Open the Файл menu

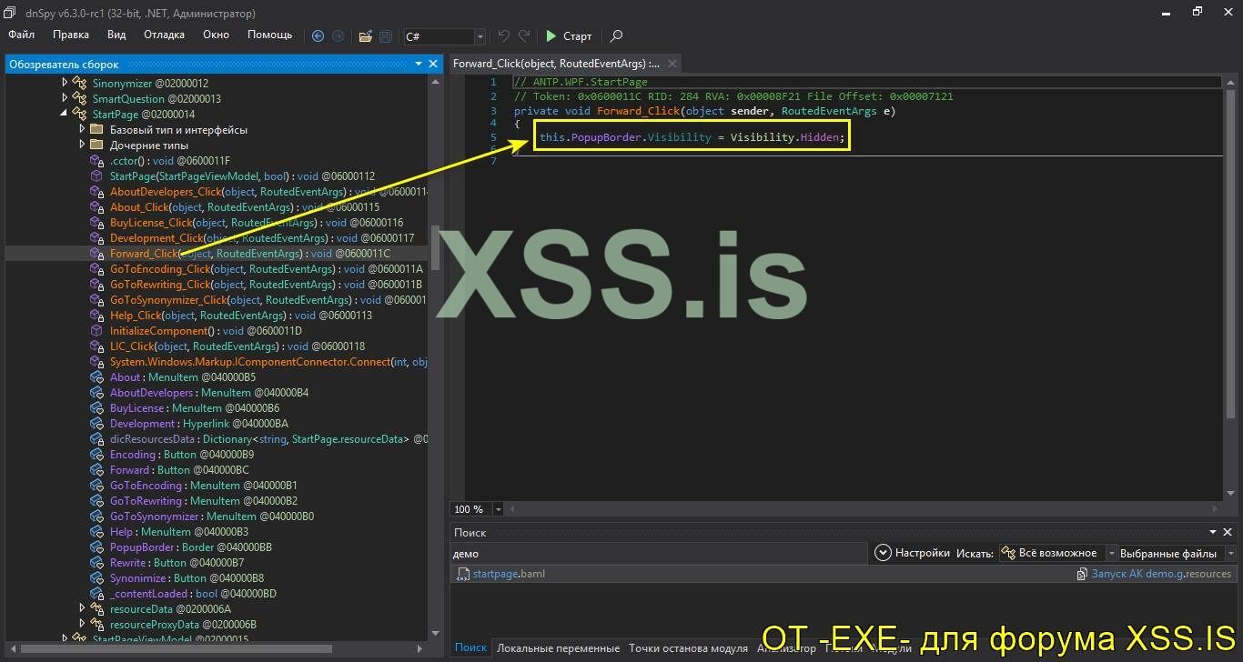(x=21, y=35)
